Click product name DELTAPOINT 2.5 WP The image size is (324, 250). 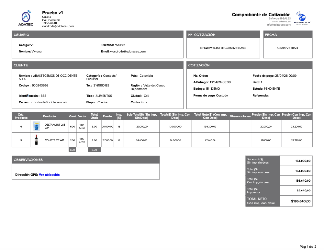[x=55, y=126]
